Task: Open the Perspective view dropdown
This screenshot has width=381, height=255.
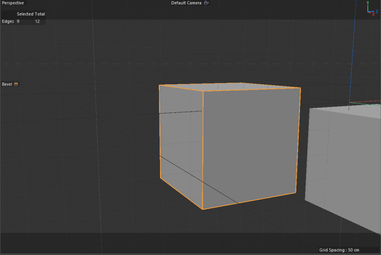Action: [x=13, y=2]
